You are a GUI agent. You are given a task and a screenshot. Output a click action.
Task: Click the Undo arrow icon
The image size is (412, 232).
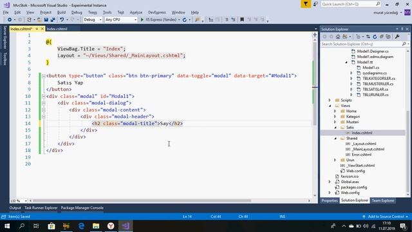62,20
